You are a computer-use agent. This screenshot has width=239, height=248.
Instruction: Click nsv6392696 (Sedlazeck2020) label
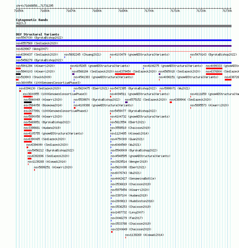[x=48, y=156]
